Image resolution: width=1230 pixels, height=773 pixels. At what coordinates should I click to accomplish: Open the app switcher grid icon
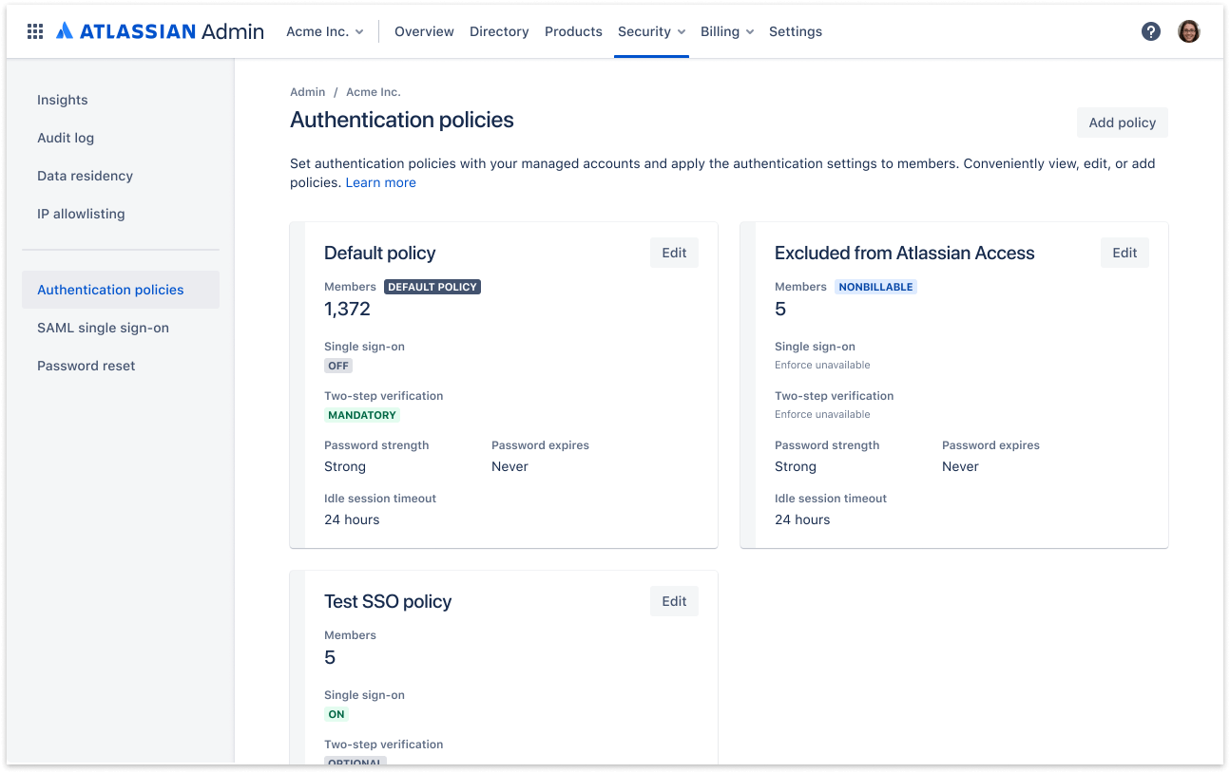point(35,30)
